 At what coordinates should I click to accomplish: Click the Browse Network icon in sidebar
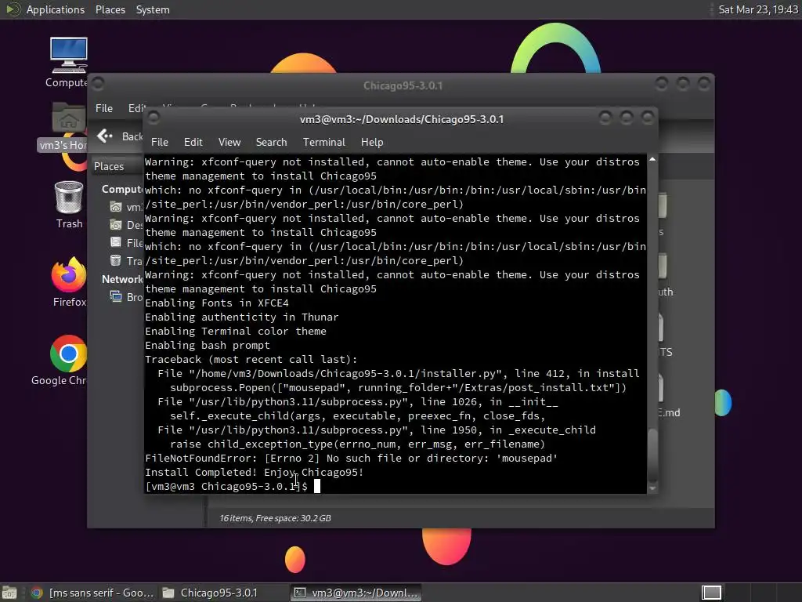coord(116,296)
